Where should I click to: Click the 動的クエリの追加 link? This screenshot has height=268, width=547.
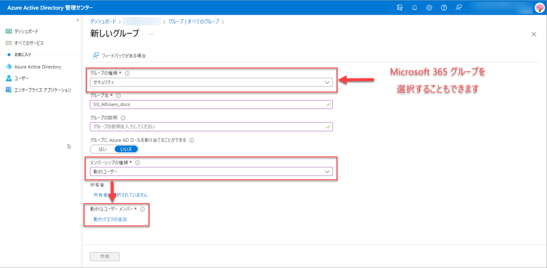(x=110, y=219)
